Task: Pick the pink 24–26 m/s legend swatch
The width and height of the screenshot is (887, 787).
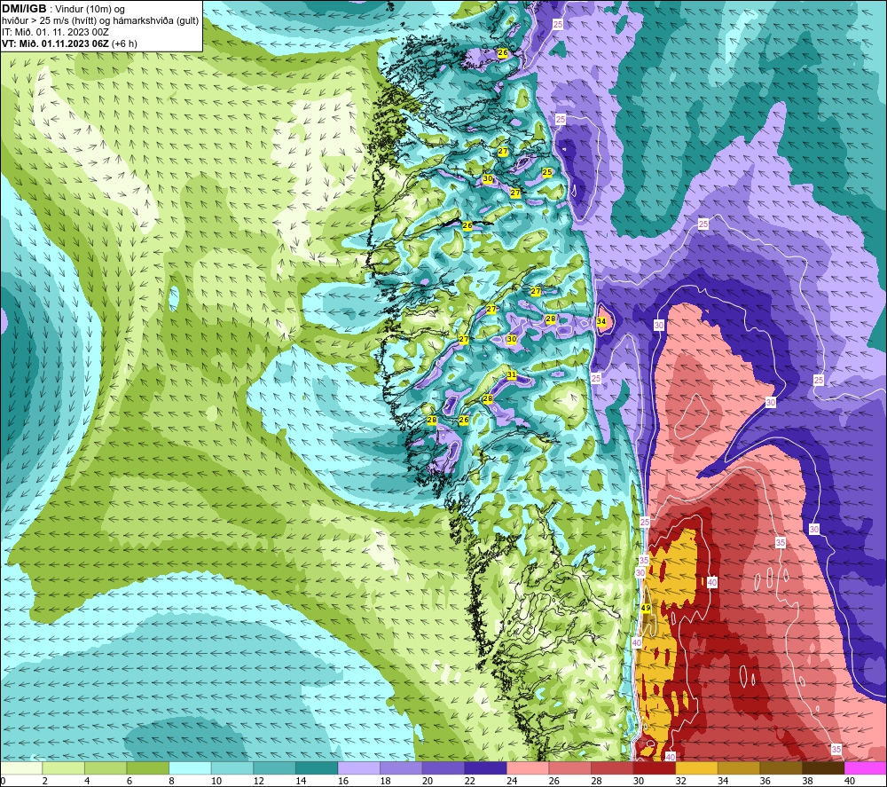Action: pyautogui.click(x=528, y=768)
